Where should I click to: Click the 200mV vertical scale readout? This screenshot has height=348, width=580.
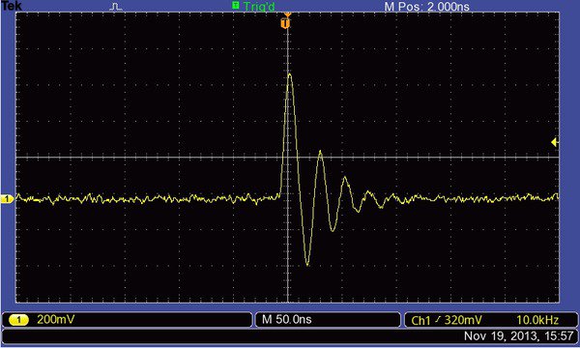(55, 319)
